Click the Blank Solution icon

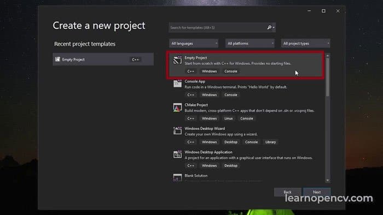click(x=177, y=177)
